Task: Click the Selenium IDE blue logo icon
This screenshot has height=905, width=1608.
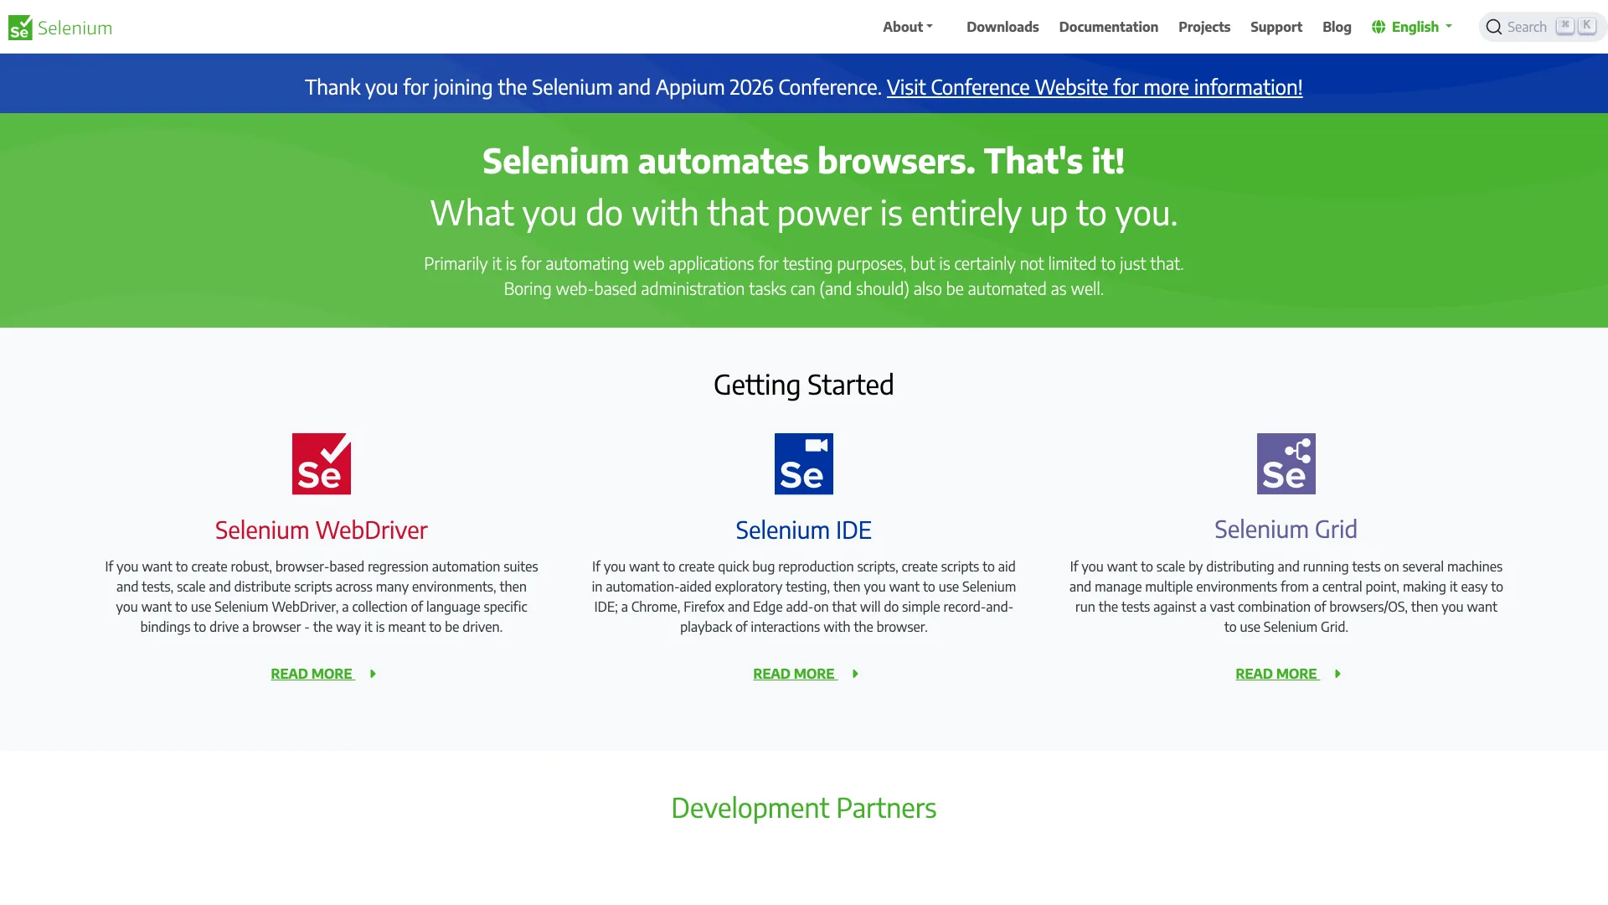Action: click(804, 463)
